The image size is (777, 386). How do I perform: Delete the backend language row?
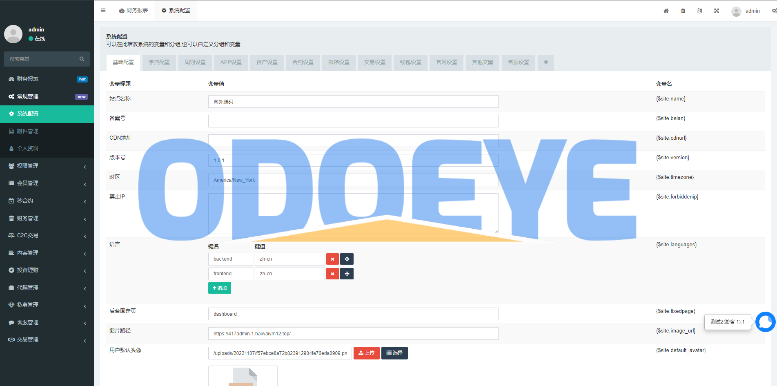point(332,259)
